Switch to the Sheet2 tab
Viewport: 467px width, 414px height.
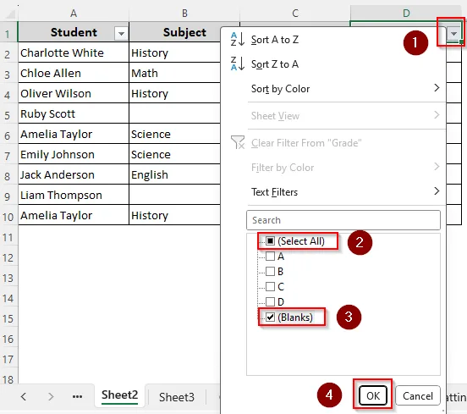tap(120, 395)
